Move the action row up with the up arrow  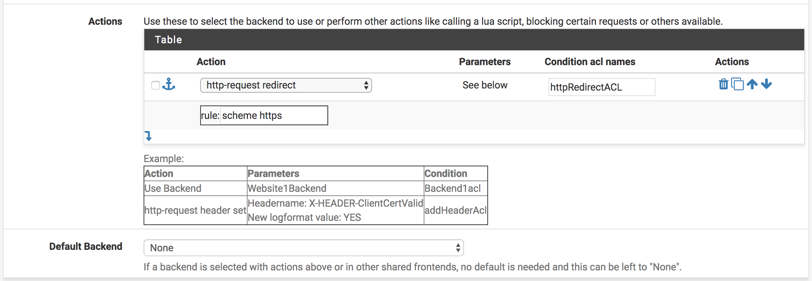click(x=752, y=84)
